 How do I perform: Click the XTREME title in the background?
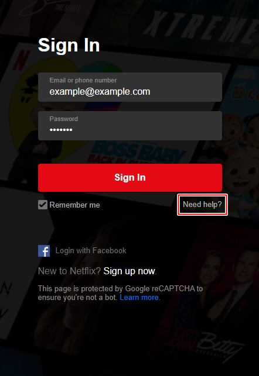[x=200, y=26]
